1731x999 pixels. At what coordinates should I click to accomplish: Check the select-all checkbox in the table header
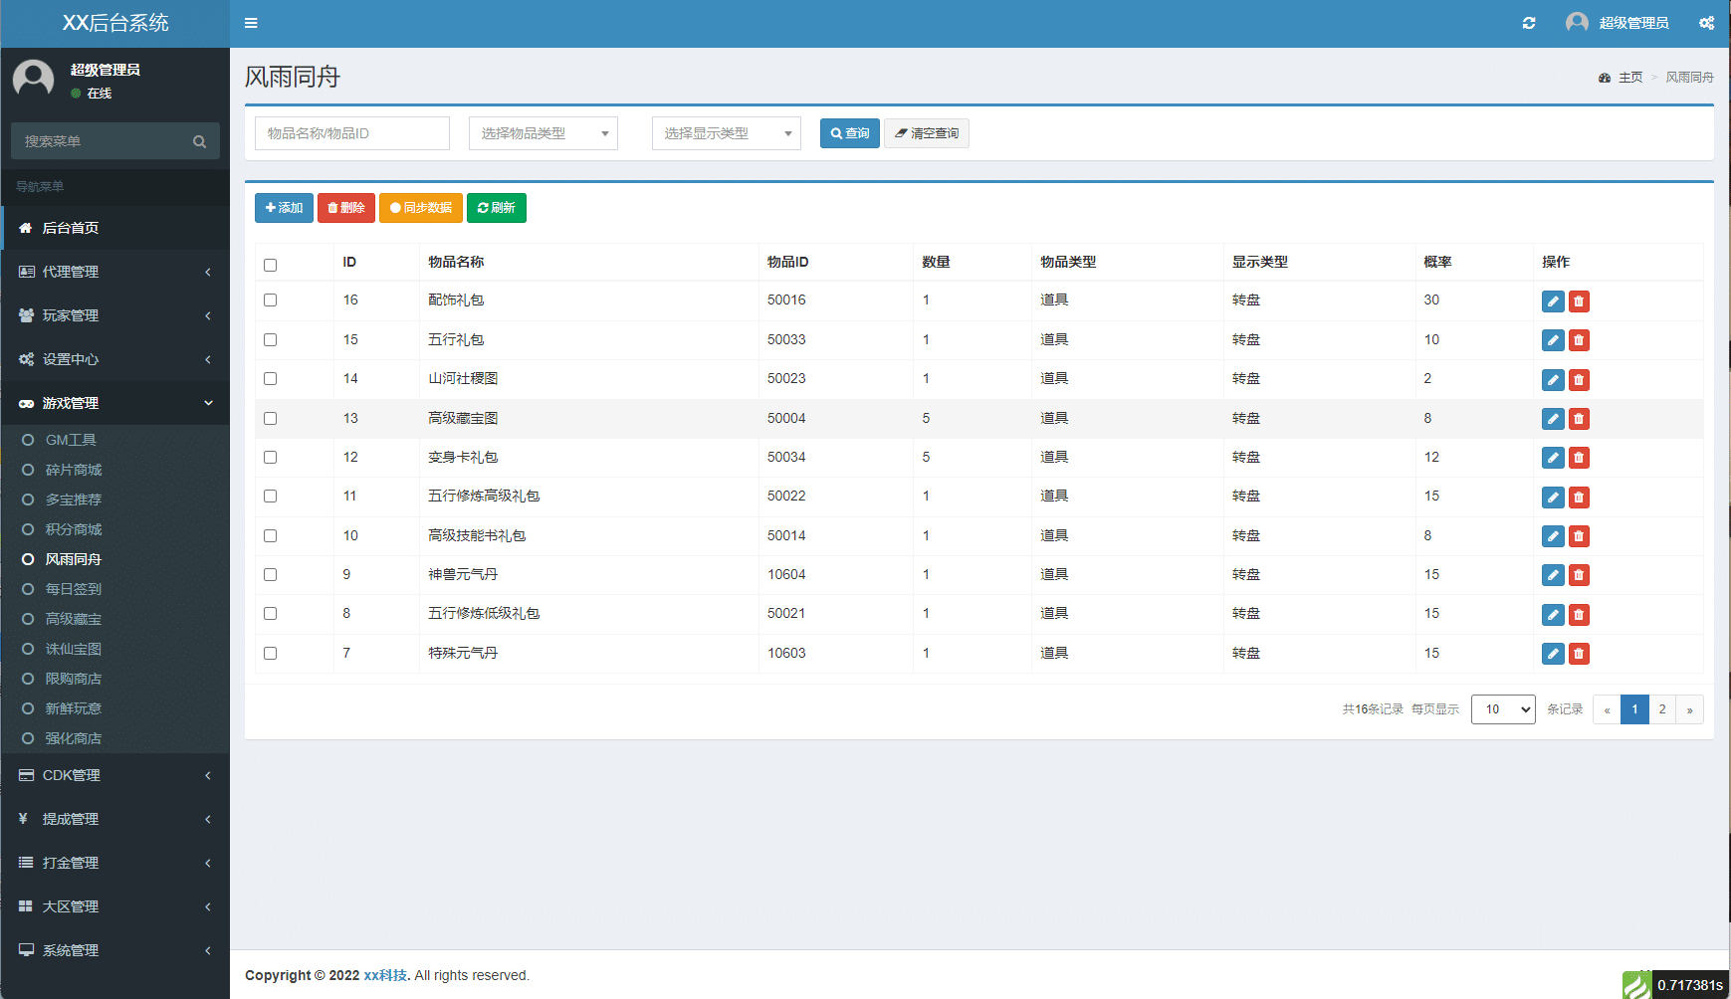point(270,265)
